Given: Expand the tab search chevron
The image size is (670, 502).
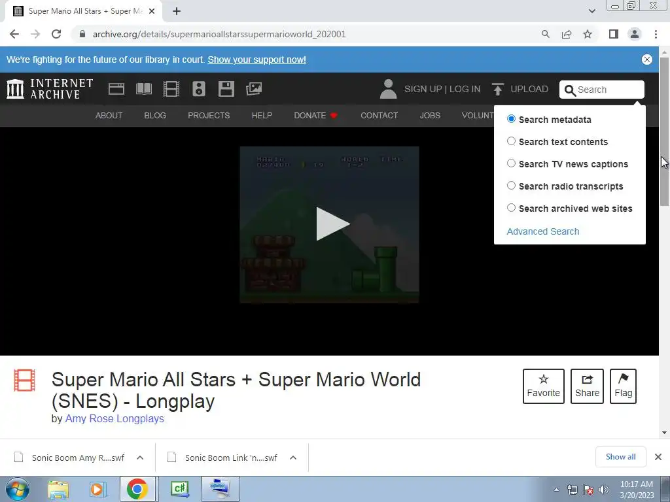Looking at the screenshot, I should 591,11.
